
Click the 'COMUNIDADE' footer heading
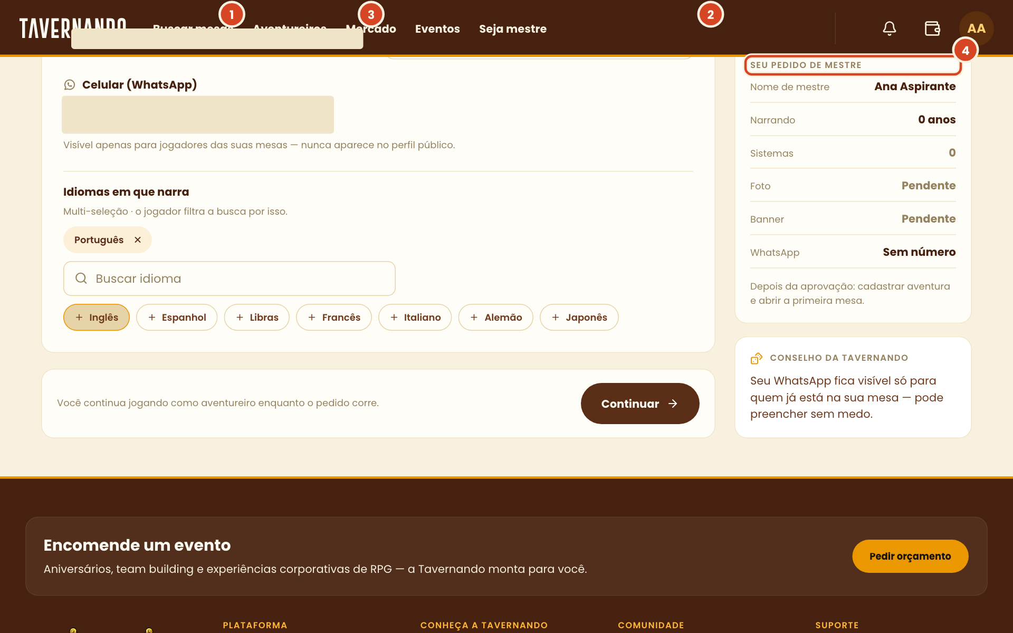tap(651, 625)
